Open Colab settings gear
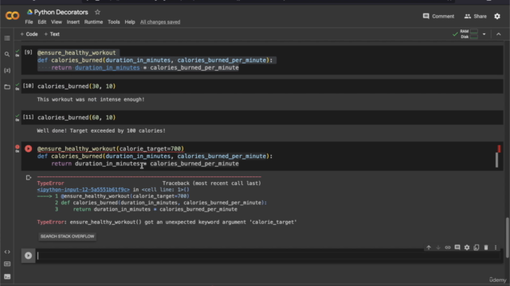The height and width of the screenshot is (286, 510). tap(497, 16)
